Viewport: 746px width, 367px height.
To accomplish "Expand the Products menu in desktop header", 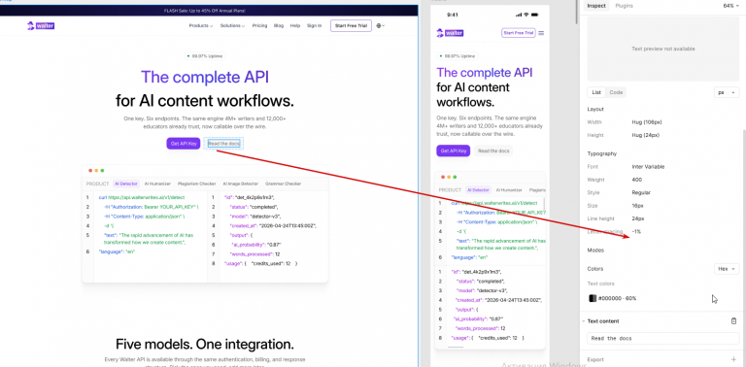I will point(201,25).
